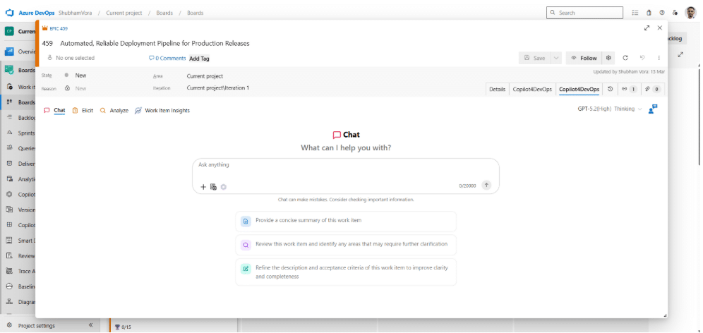Image resolution: width=703 pixels, height=333 pixels.
Task: Click the Follow button
Action: tap(583, 58)
